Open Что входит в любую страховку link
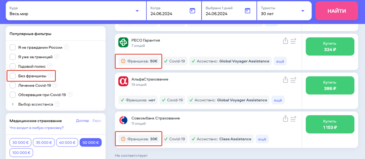Screen dimensions: 365x159 (x=36, y=128)
